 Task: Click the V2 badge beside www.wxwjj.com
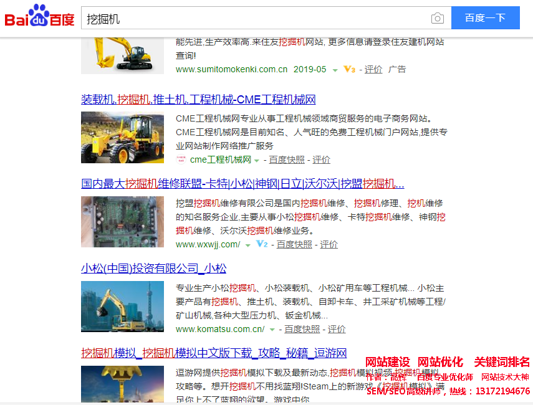[262, 245]
